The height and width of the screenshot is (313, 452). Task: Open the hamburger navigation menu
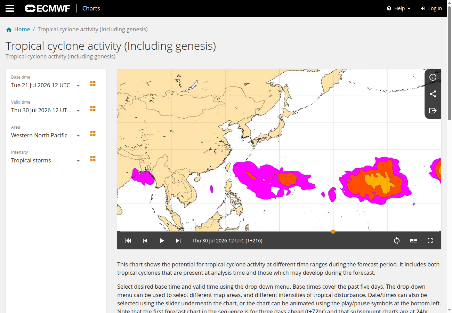pos(10,8)
